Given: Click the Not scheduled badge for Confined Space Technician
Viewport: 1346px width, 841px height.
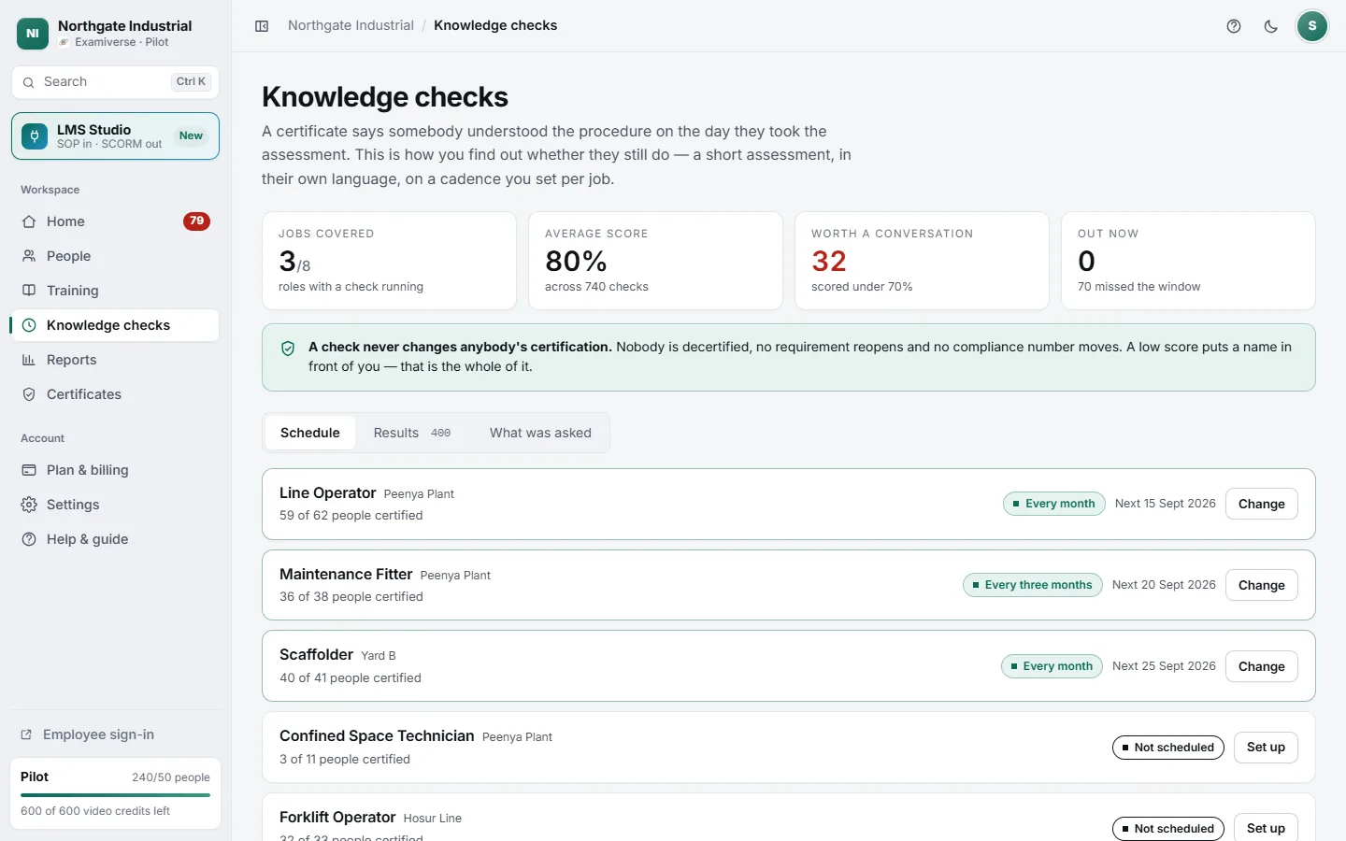Looking at the screenshot, I should pyautogui.click(x=1168, y=748).
